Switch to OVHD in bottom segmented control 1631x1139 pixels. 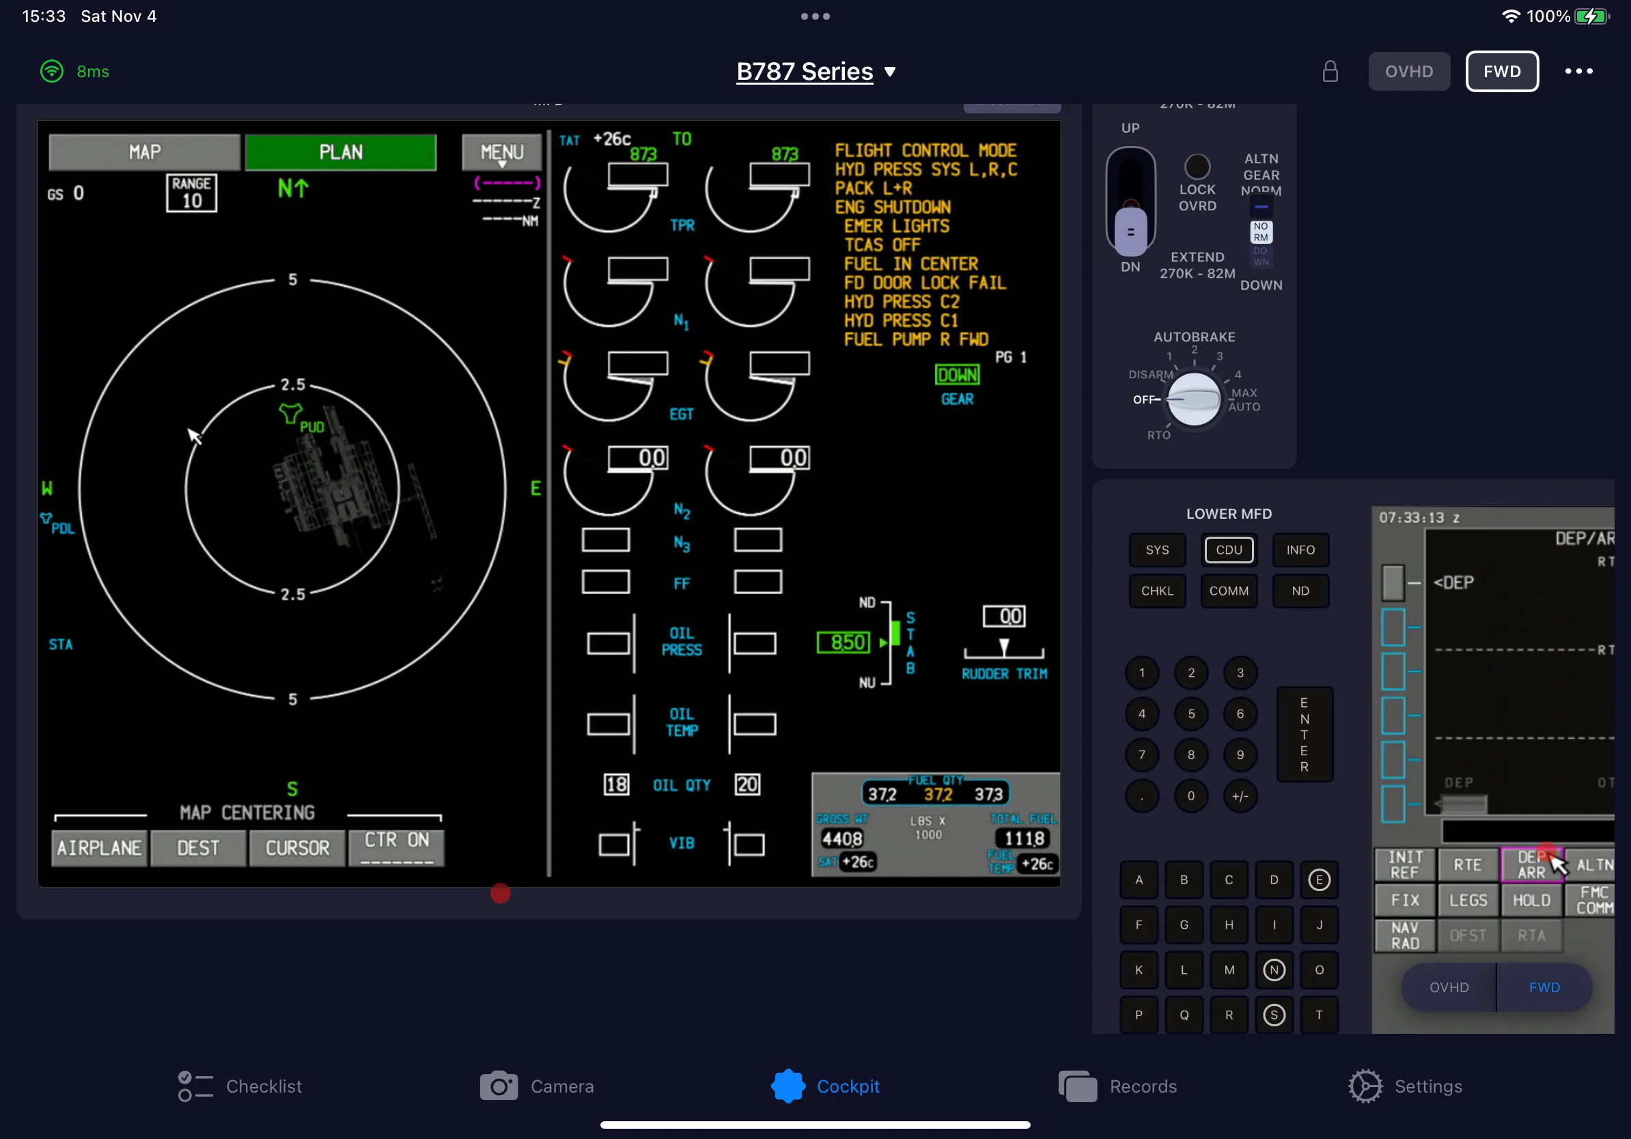tap(1449, 987)
